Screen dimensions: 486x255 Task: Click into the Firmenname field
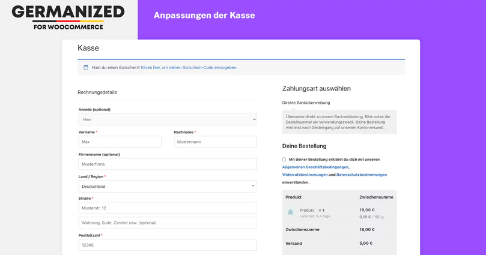[x=168, y=164]
